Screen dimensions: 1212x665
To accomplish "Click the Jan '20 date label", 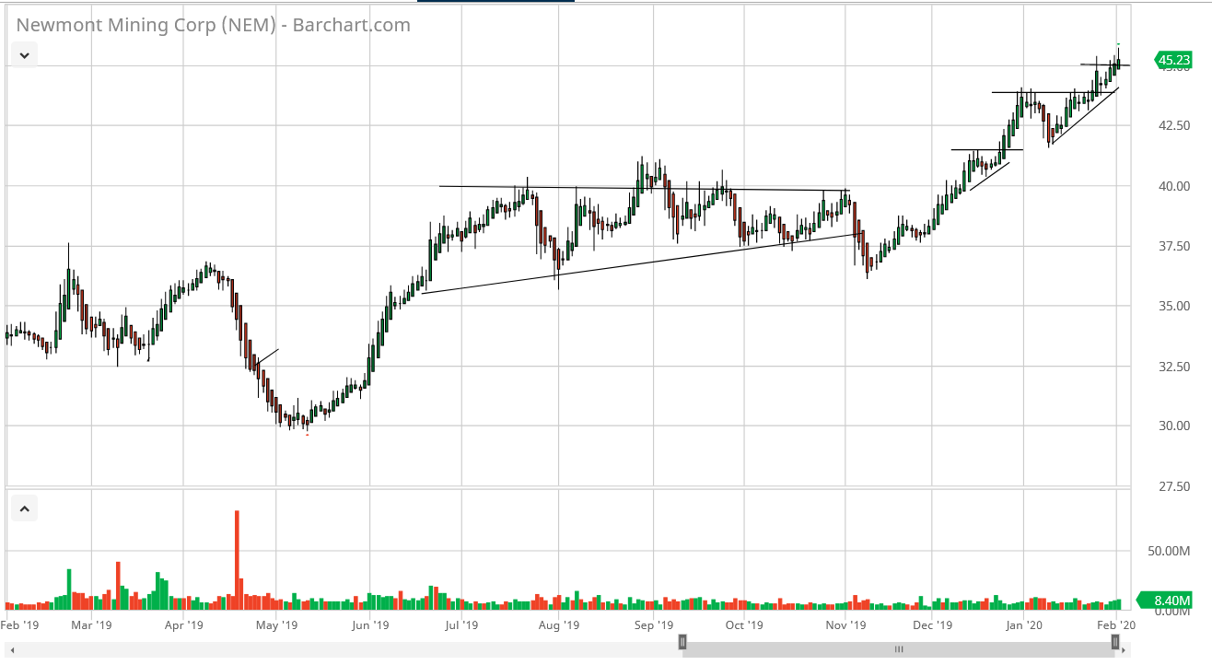I will coord(1023,625).
